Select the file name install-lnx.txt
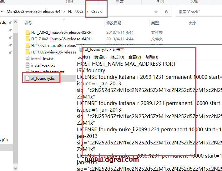Image resolution: width=222 pixels, height=171 pixels. click(42, 58)
